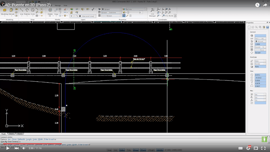Toggle Snap in status bar

point(109,150)
